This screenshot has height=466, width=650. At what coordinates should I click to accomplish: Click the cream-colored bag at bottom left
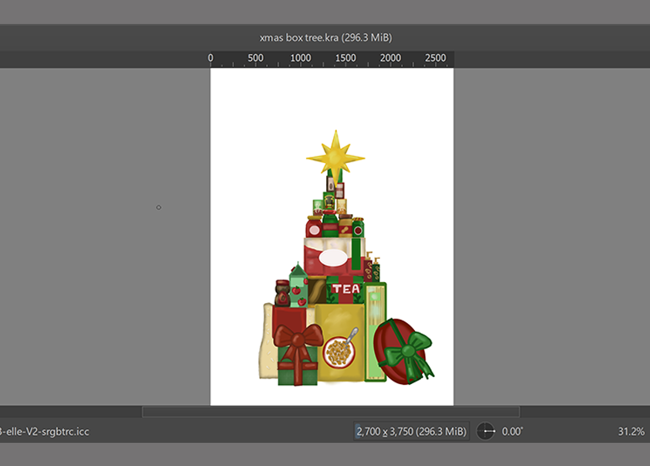pos(267,348)
